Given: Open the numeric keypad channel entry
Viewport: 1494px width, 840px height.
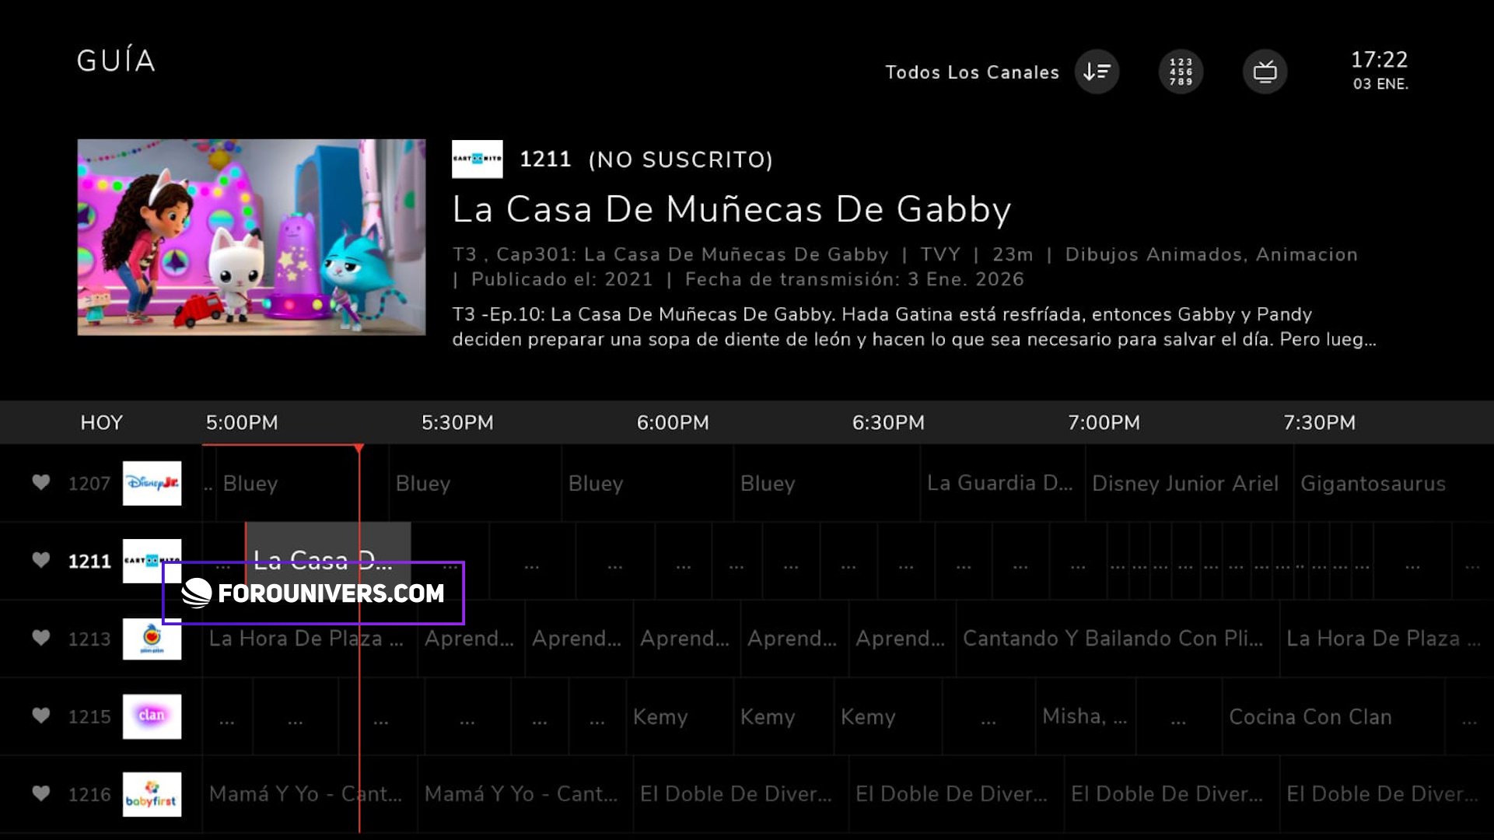Looking at the screenshot, I should tap(1181, 72).
